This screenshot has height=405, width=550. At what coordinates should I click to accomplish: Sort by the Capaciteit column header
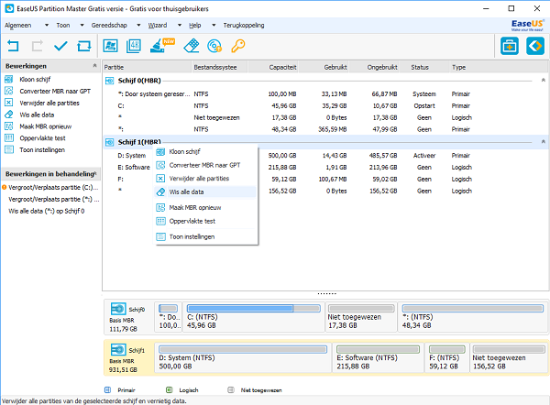[273, 67]
